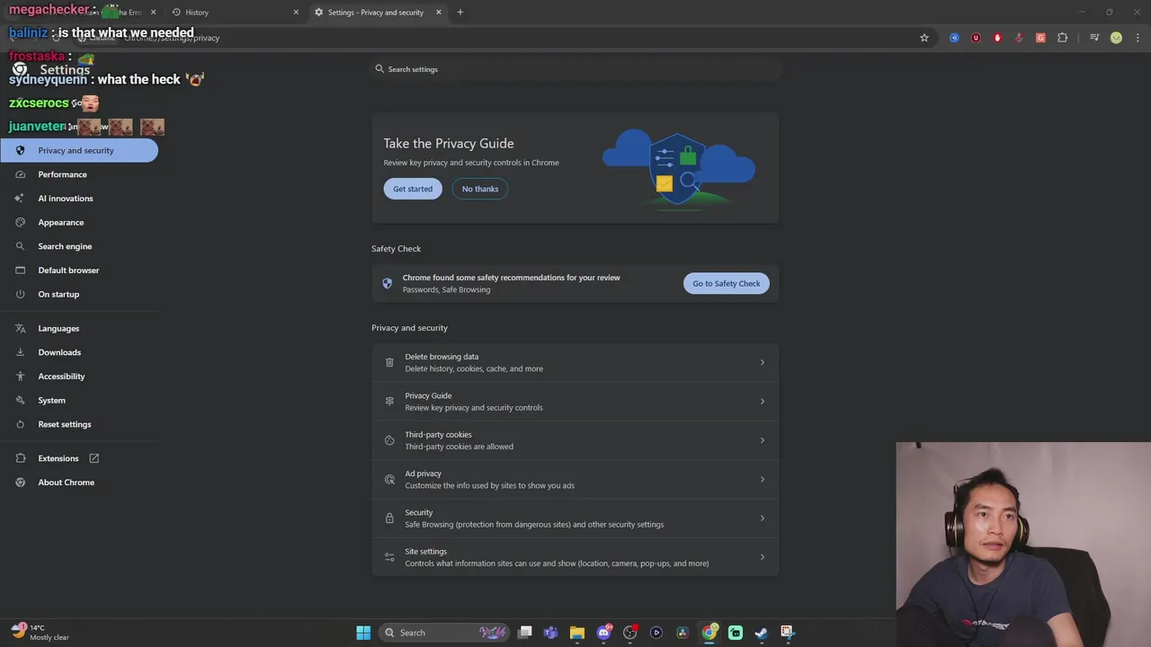Open Chrome's three-dot menu

coord(1138,38)
